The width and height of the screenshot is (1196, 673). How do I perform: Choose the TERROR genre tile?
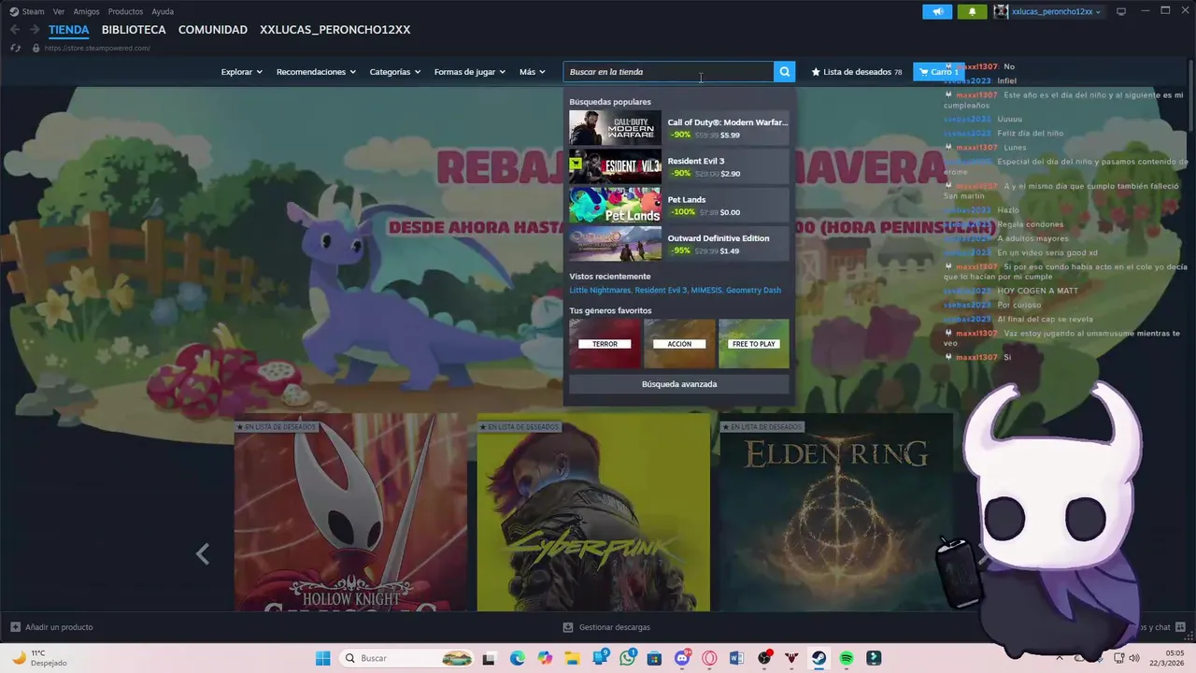[x=605, y=344]
